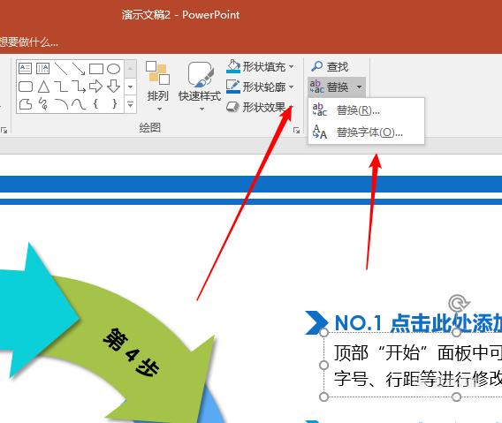Click into the text starting 顶部“开始”面板中
502x423 pixels.
418,353
